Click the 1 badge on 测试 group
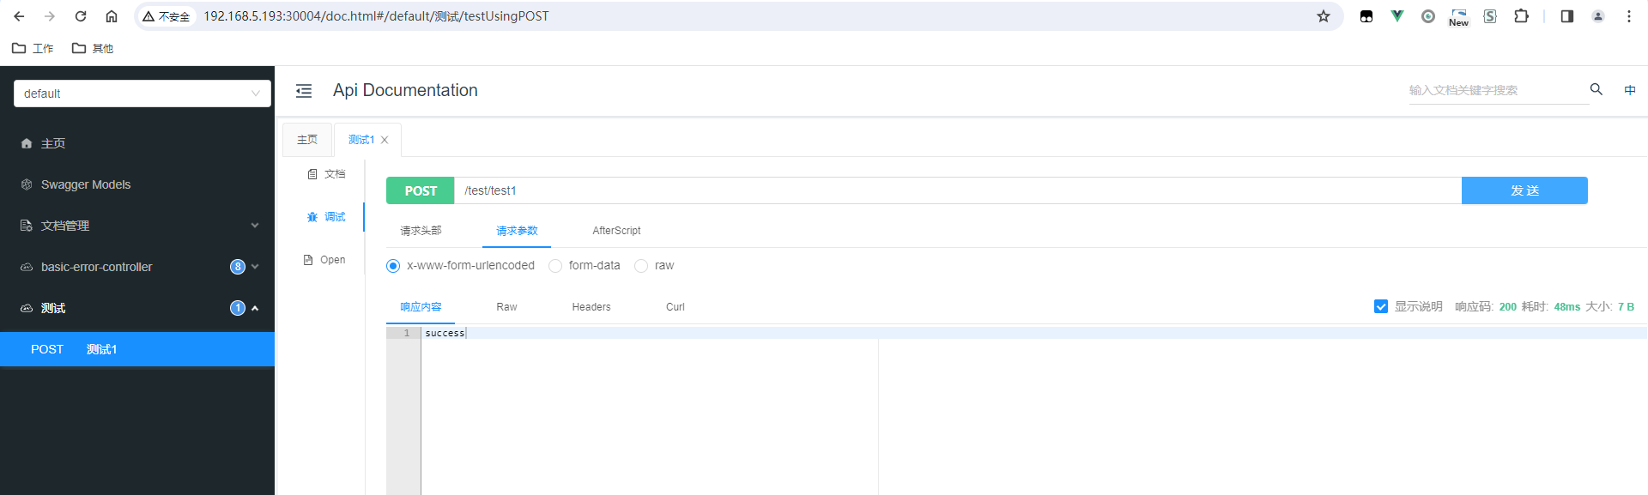The width and height of the screenshot is (1648, 495). click(238, 308)
